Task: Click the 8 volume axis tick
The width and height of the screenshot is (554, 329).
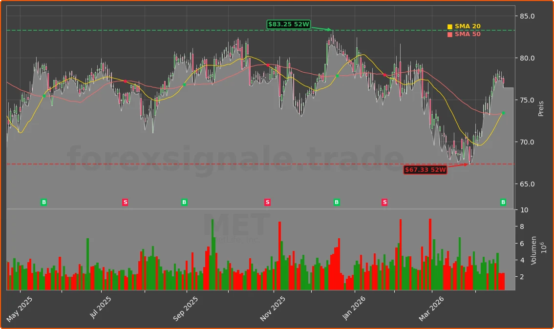Action: tap(522, 226)
